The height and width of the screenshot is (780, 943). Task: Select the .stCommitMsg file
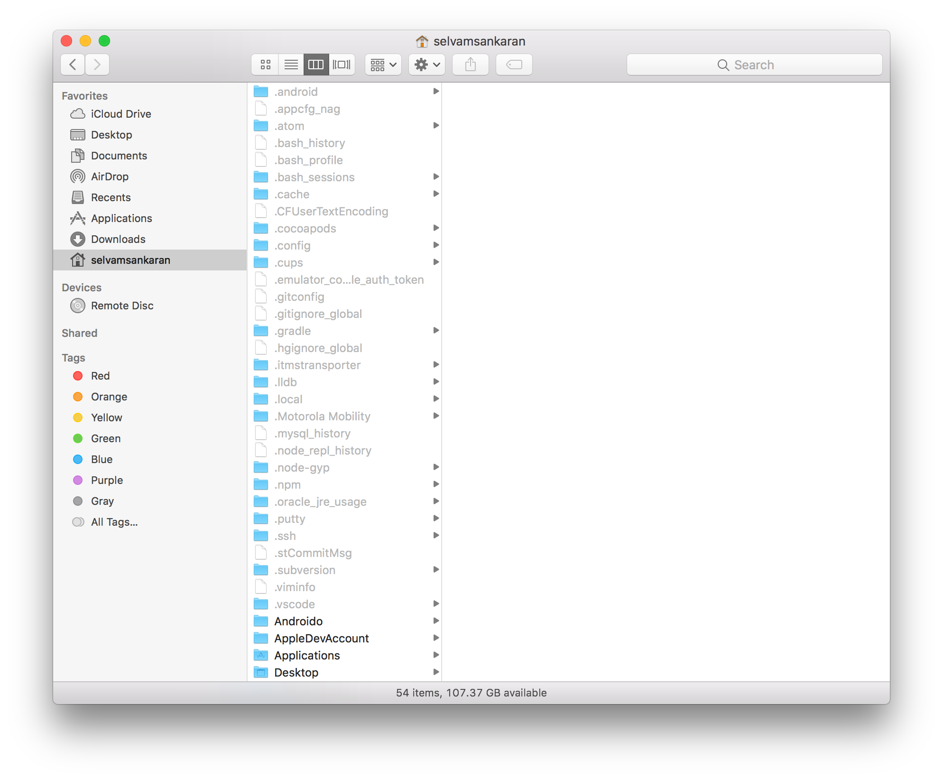coord(344,553)
